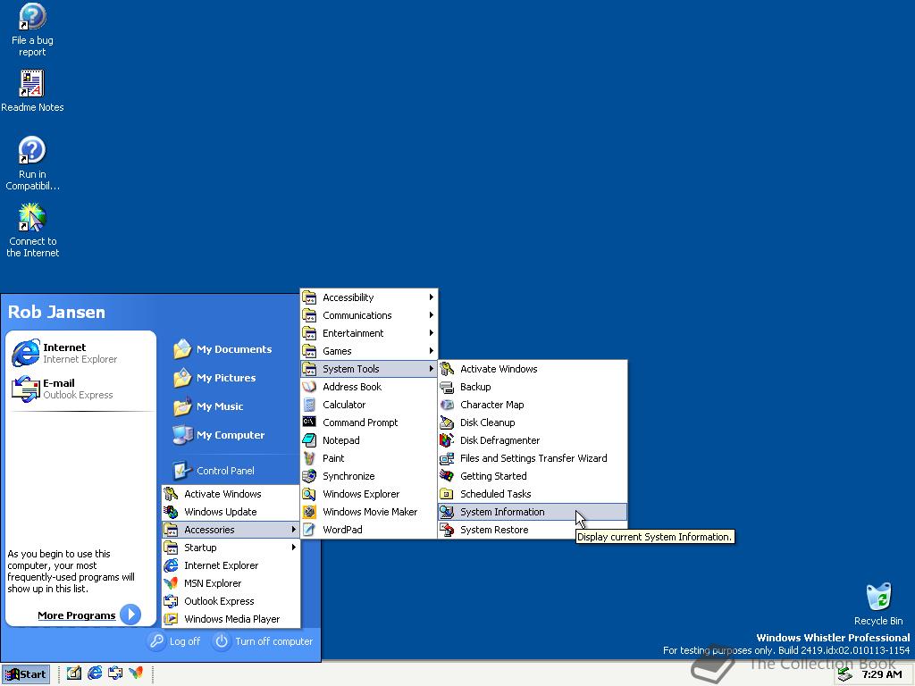This screenshot has width=915, height=686.
Task: Click the Character Map icon
Action: [x=447, y=405]
